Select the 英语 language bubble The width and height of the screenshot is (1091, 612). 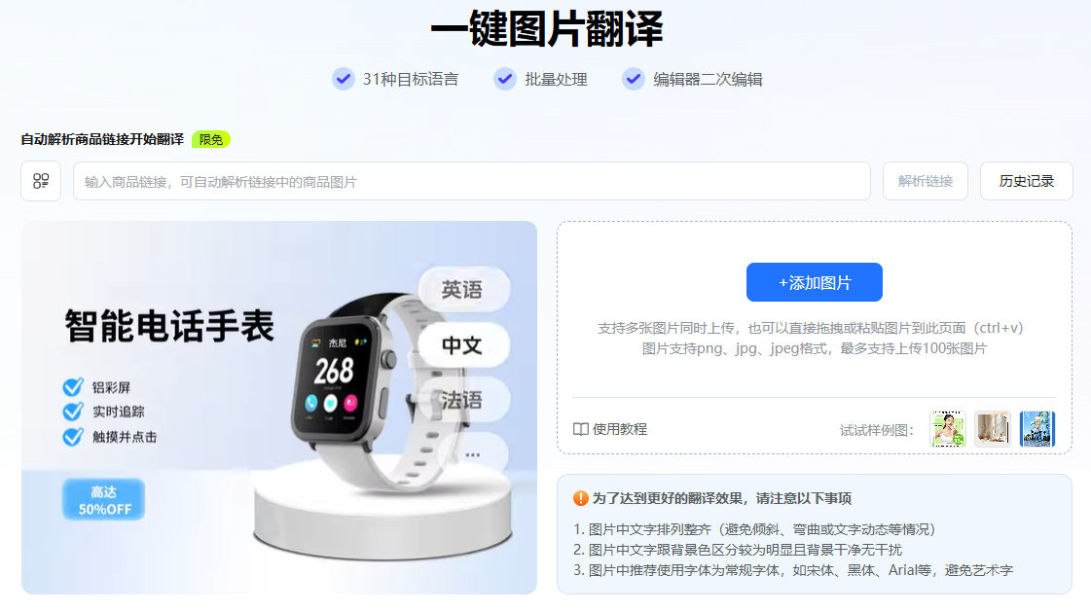[x=463, y=289]
